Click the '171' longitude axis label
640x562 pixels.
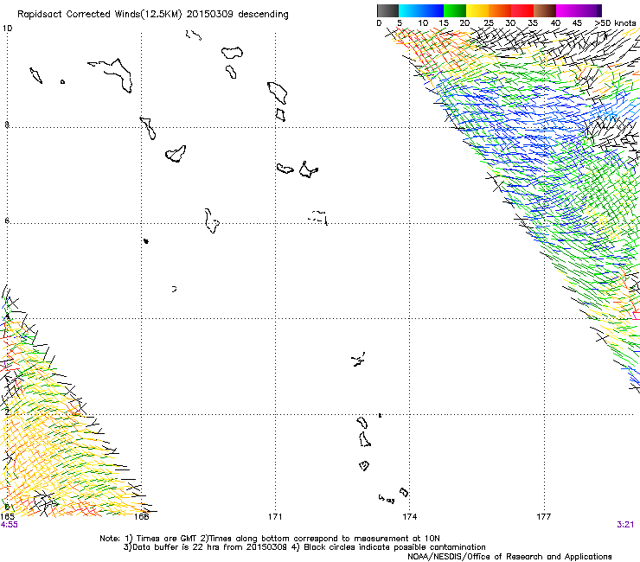275,517
